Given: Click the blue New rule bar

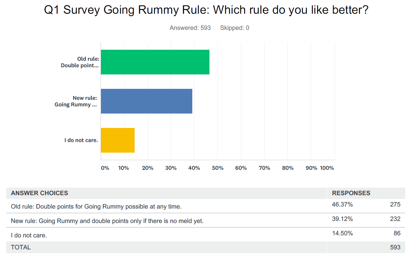Looking at the screenshot, I should [147, 101].
